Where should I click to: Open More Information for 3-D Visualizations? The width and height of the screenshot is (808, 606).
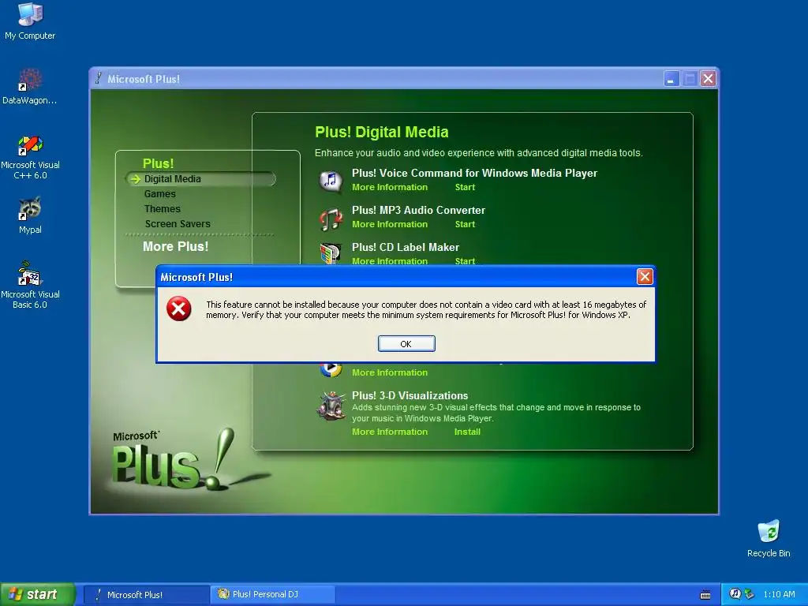pos(390,432)
